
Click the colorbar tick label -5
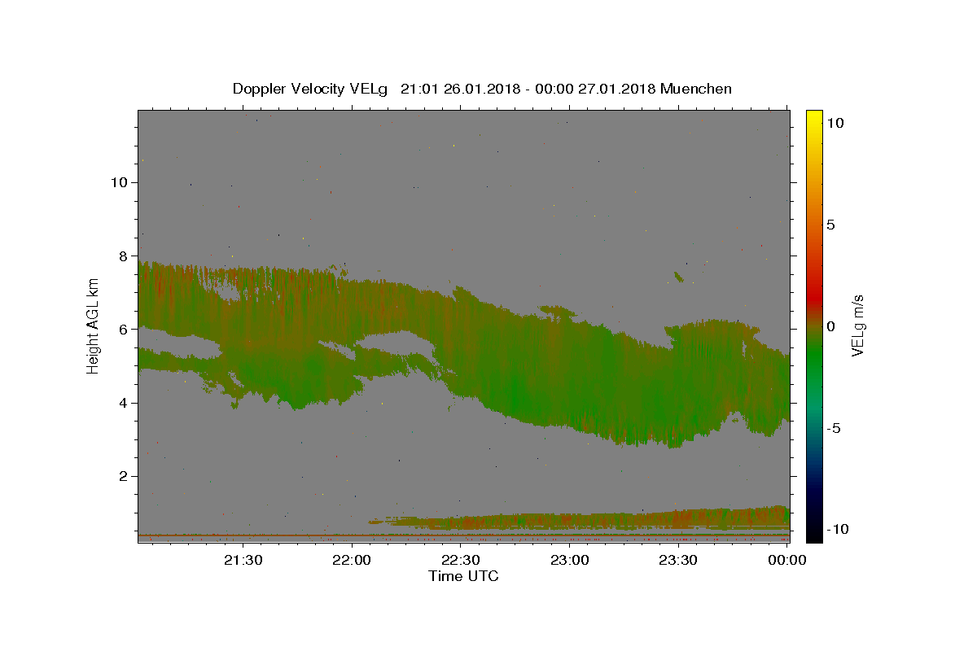click(834, 428)
